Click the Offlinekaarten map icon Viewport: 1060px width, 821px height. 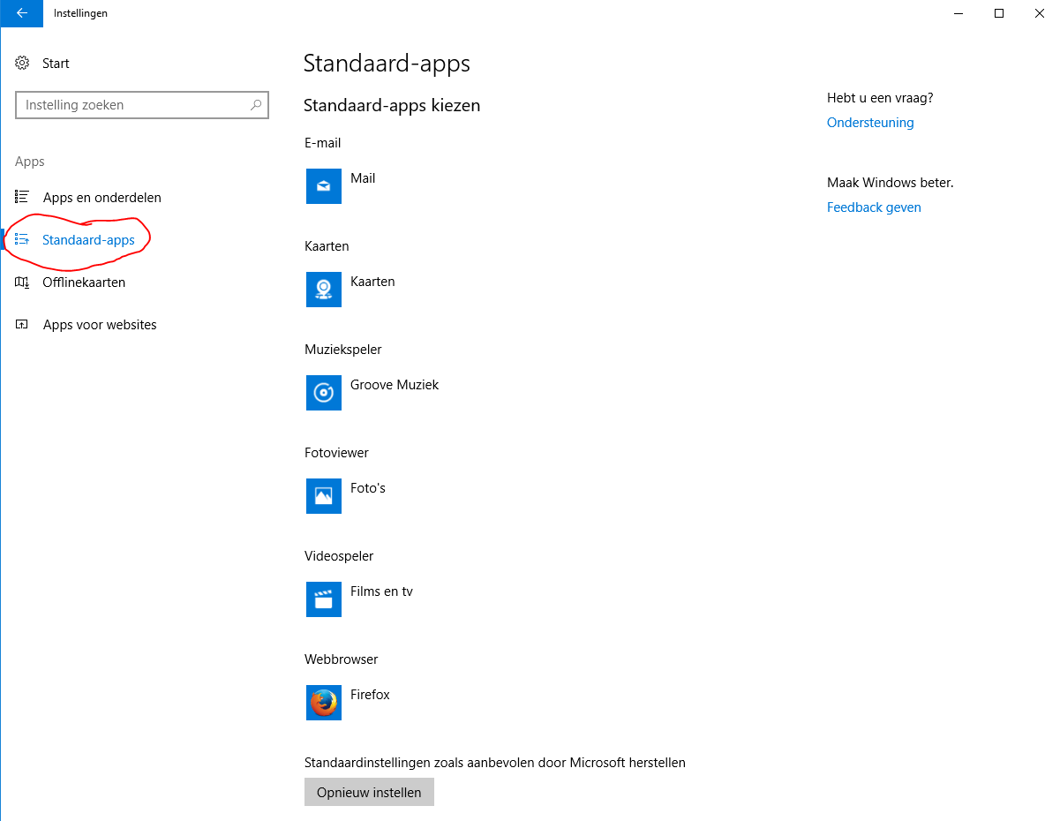(x=21, y=282)
